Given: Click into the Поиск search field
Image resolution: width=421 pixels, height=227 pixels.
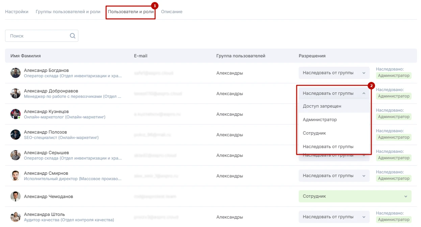Looking at the screenshot, I should (x=37, y=36).
